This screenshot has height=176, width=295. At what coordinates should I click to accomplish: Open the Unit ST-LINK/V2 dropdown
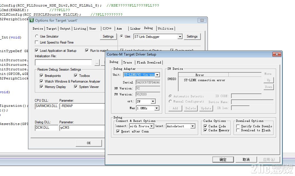pyautogui.click(x=157, y=75)
